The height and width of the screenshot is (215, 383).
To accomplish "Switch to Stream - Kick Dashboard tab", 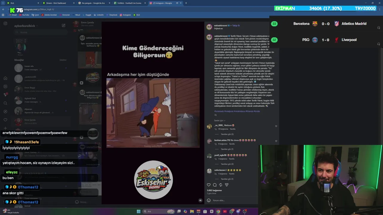I will coord(58,3).
